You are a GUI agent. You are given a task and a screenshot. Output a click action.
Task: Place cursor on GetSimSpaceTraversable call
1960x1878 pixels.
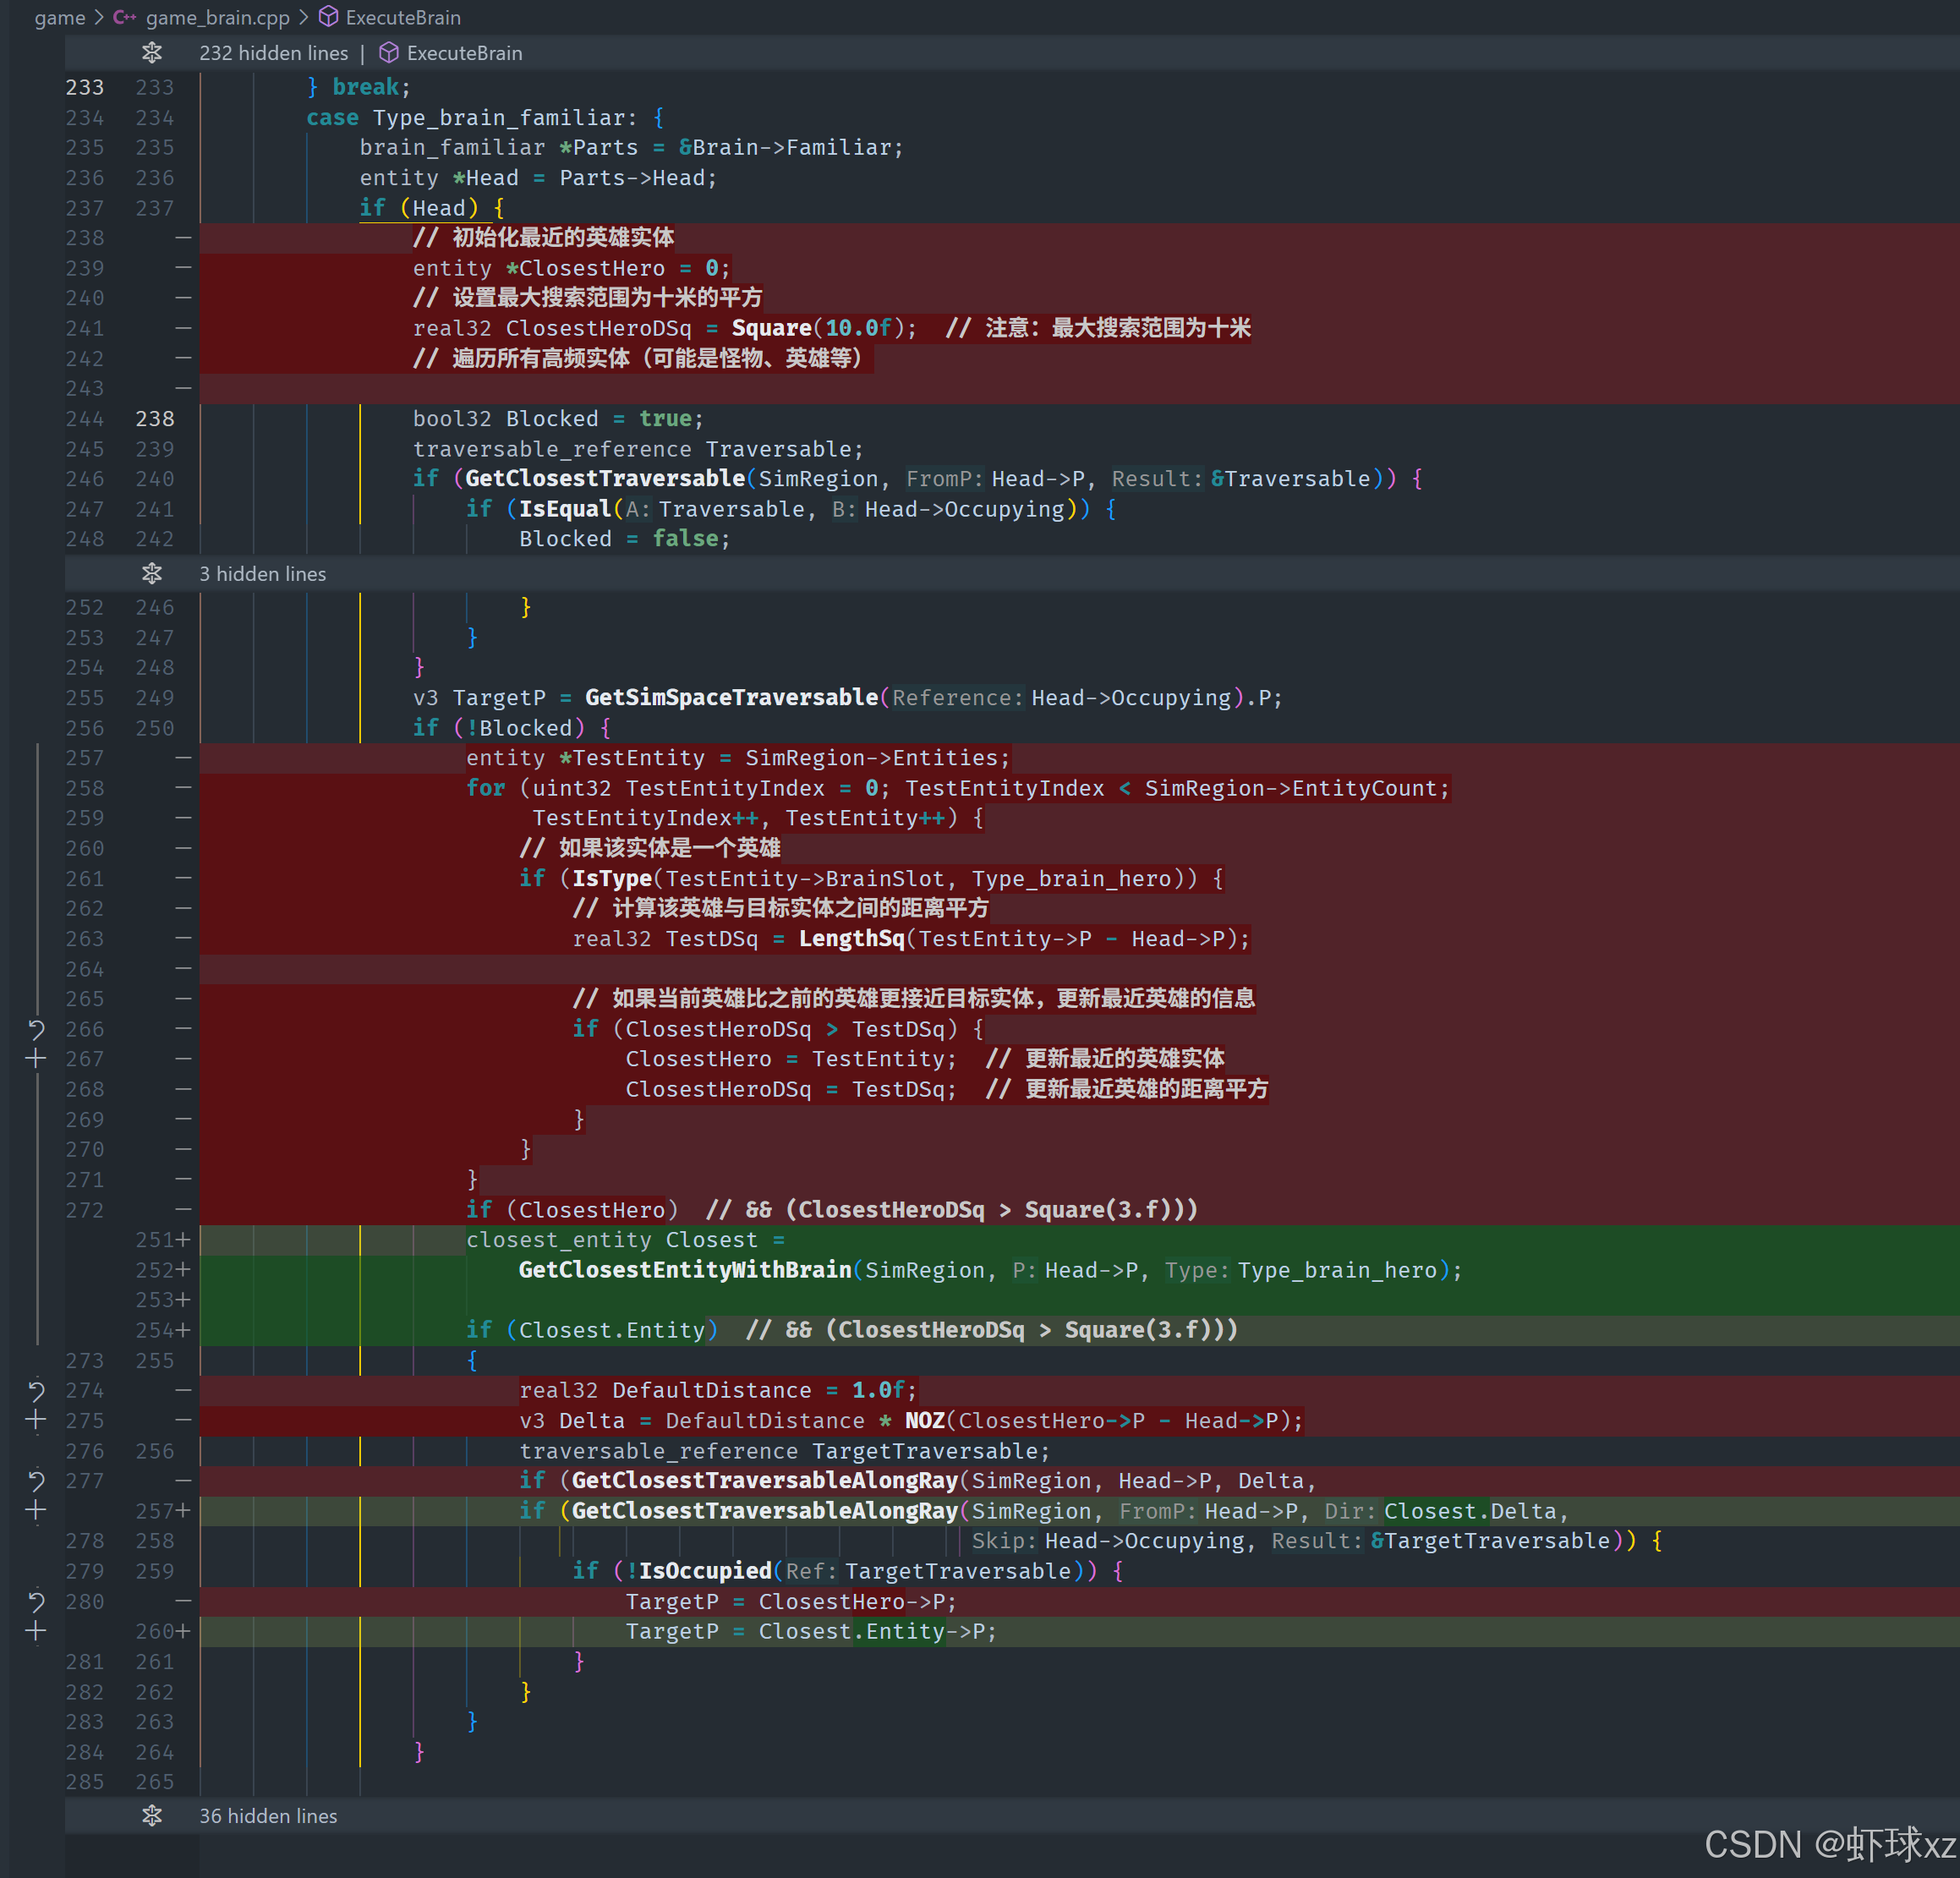(731, 697)
